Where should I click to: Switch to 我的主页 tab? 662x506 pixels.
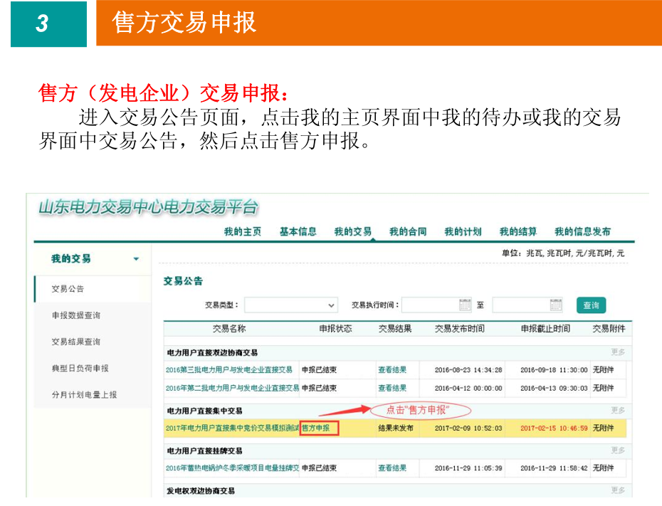(242, 231)
